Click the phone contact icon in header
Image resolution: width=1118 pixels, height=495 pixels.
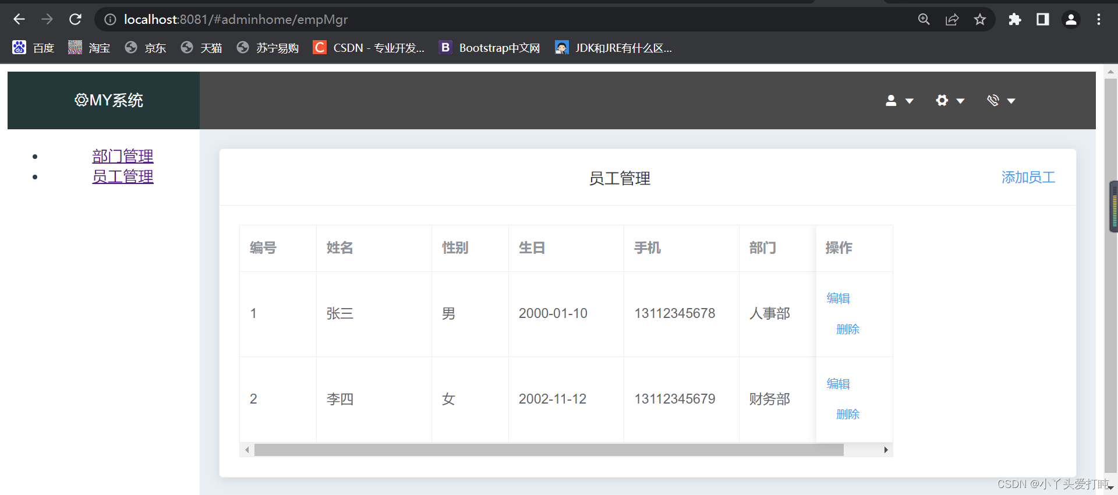coord(993,100)
